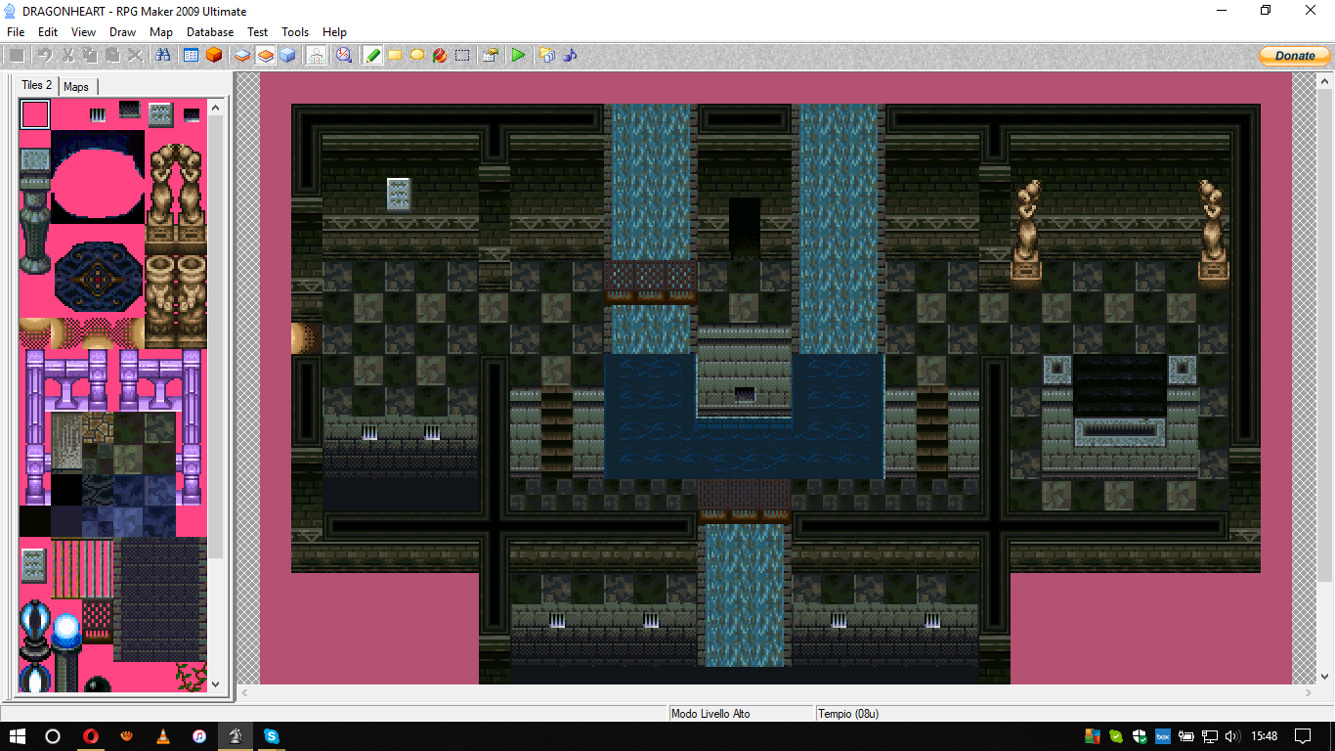Click the binoculars search icon
Screen dimensions: 1335x751
[161, 56]
